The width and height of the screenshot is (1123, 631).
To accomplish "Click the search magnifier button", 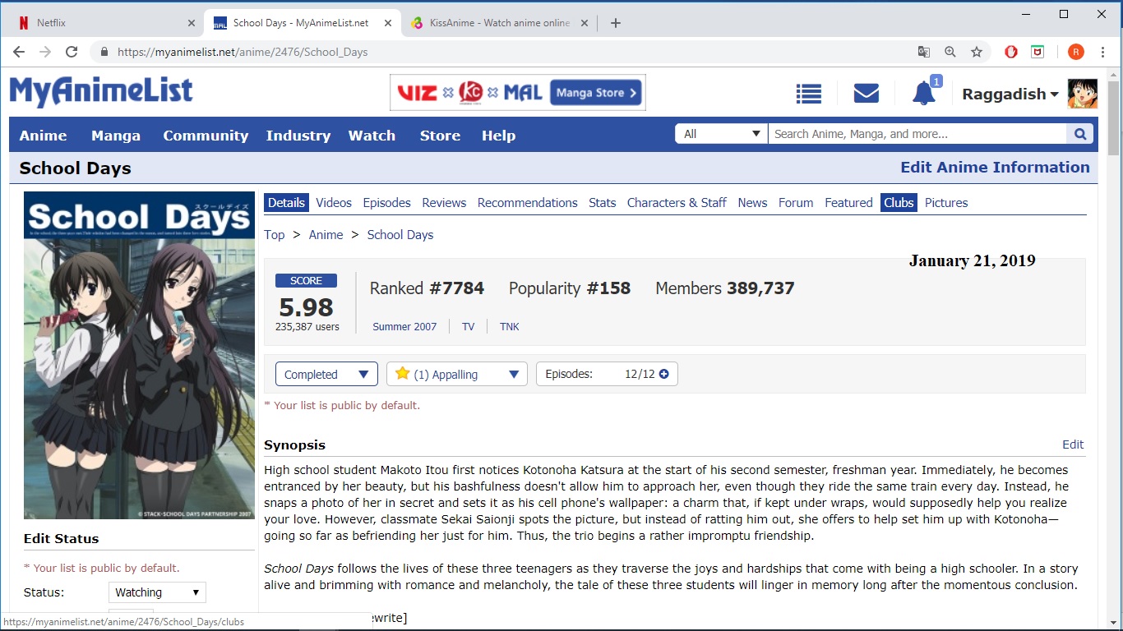I will pos(1081,134).
